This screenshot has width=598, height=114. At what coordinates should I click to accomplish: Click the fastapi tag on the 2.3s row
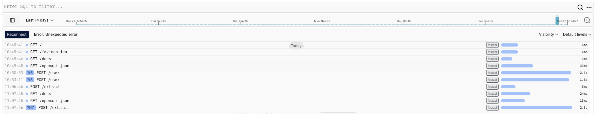492,73
